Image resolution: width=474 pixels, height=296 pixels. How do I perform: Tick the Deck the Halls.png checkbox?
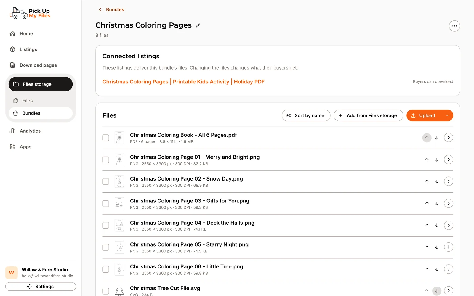(106, 225)
